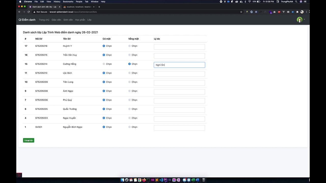Open the Sinh viên navbar link
The height and width of the screenshot is (183, 326).
click(x=68, y=20)
